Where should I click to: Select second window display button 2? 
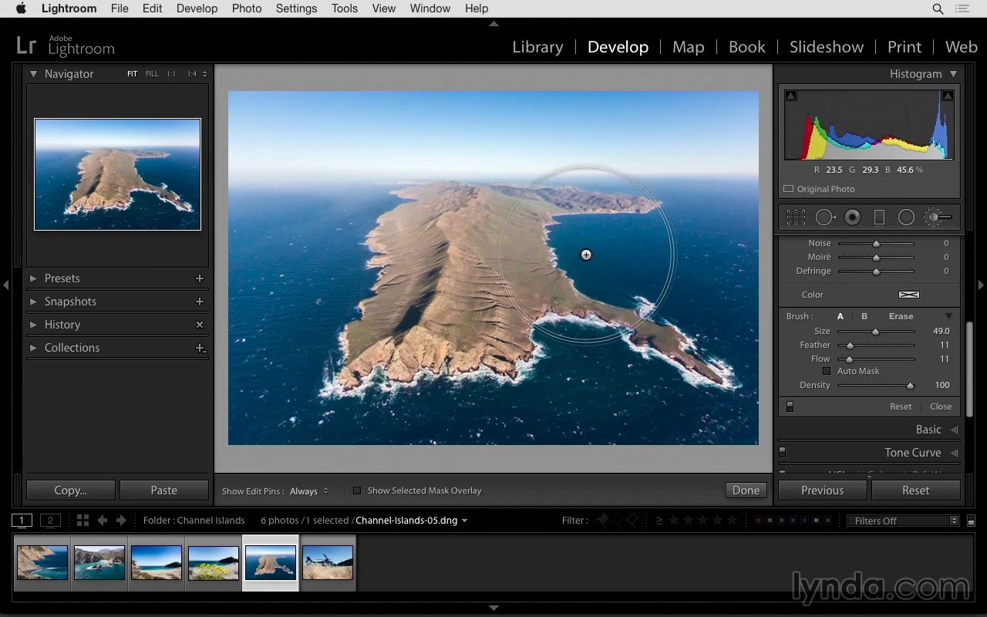50,520
